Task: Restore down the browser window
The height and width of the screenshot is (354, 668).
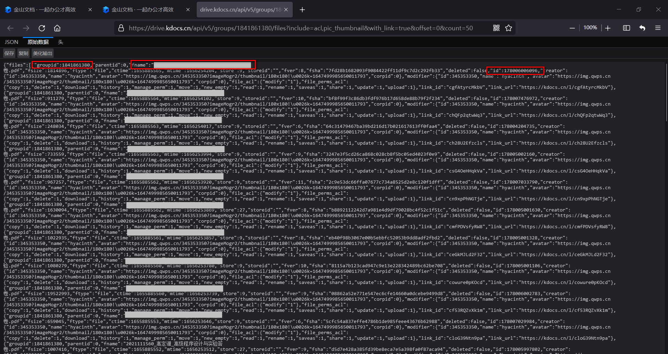Action: 638,9
